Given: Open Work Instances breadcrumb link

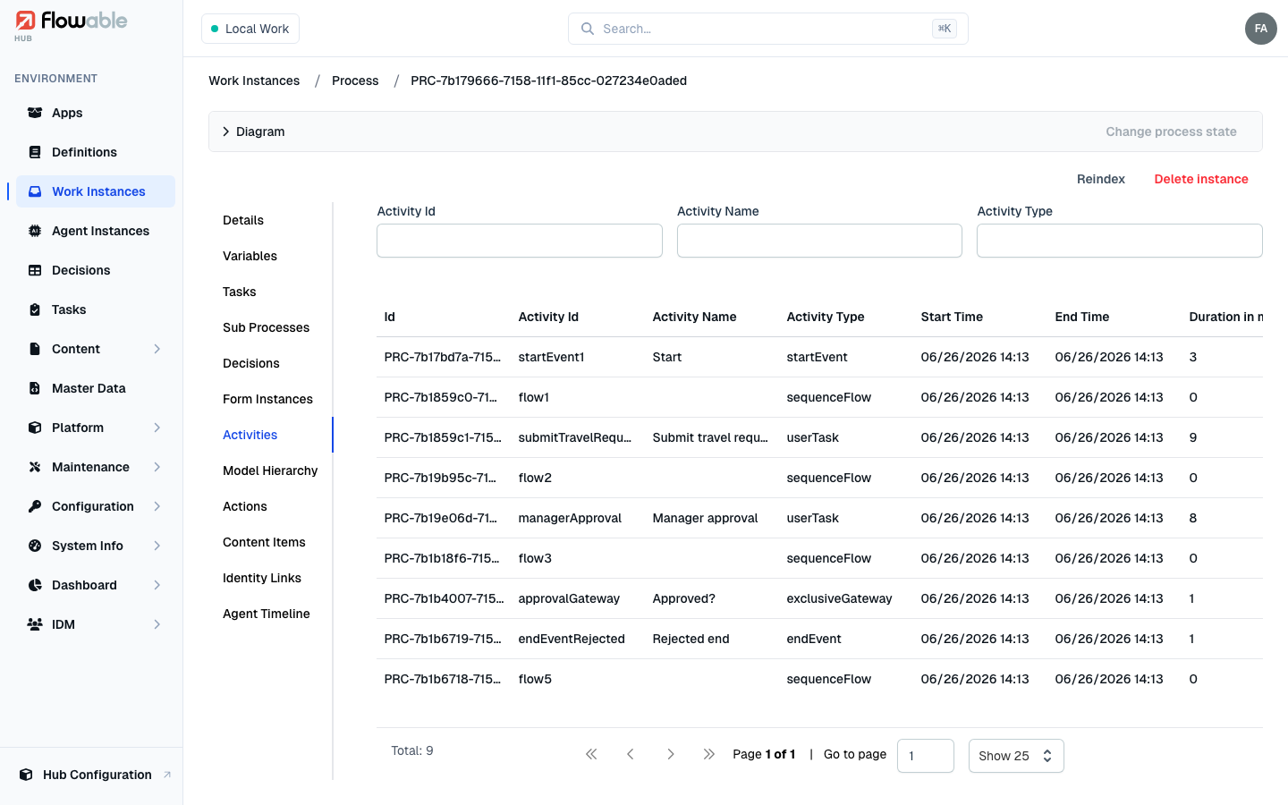Looking at the screenshot, I should tap(254, 80).
